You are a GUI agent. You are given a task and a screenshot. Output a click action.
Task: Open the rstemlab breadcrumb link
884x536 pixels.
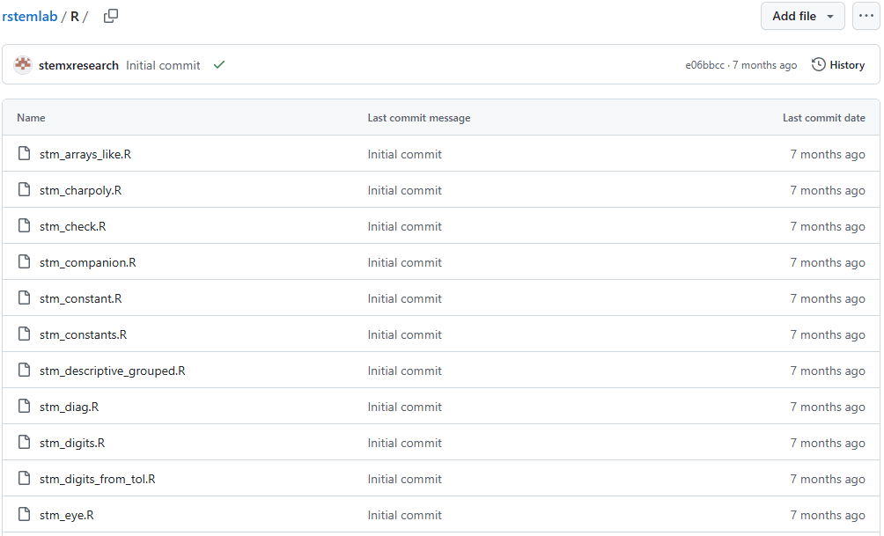pyautogui.click(x=29, y=17)
